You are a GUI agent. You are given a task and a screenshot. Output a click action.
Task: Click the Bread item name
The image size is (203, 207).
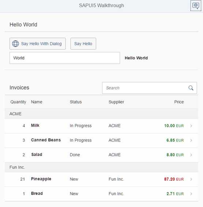[37, 193]
